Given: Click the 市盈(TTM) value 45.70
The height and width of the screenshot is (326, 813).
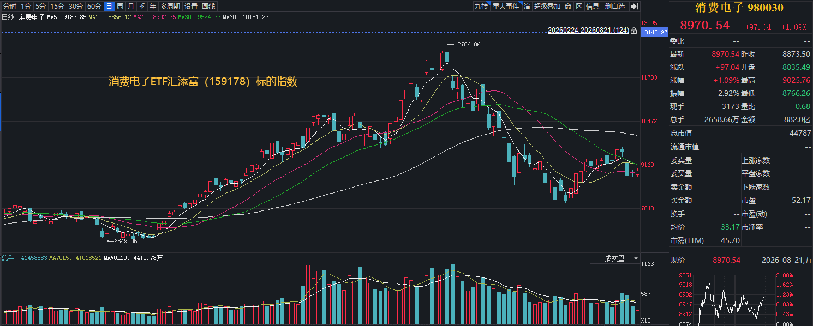Looking at the screenshot, I should 731,240.
